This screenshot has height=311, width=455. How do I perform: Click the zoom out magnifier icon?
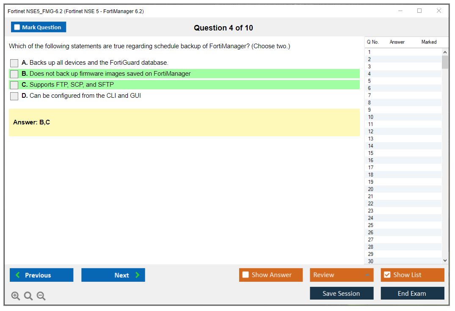(x=41, y=296)
